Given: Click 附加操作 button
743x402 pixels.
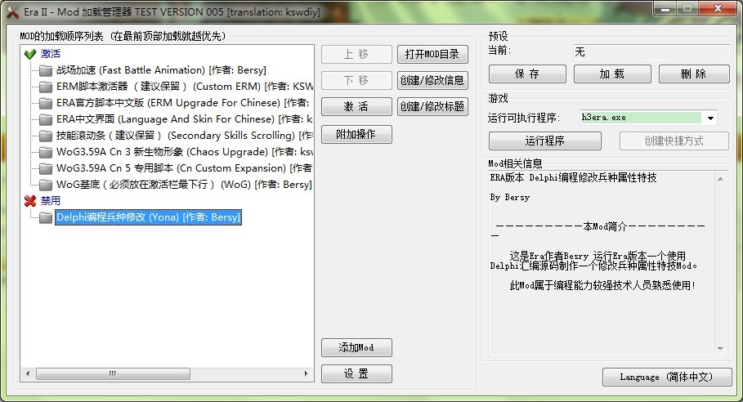Looking at the screenshot, I should [356, 134].
